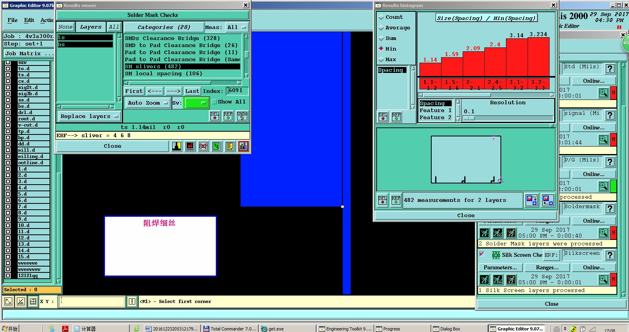
Task: Click the red screen icon in Results viewer
Action: click(190, 146)
